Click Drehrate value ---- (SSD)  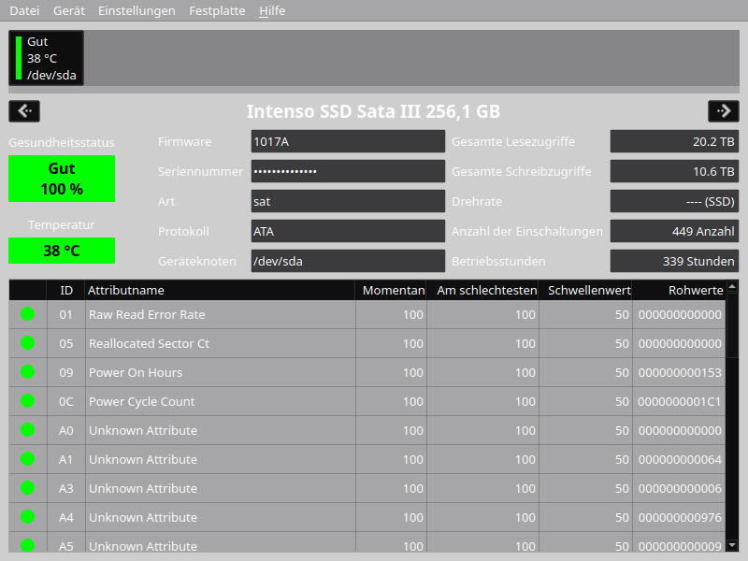click(x=674, y=201)
